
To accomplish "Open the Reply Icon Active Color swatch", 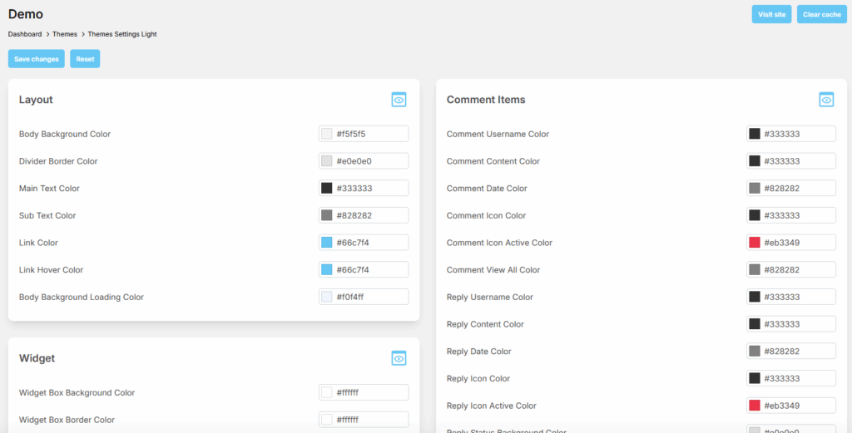I will (755, 406).
